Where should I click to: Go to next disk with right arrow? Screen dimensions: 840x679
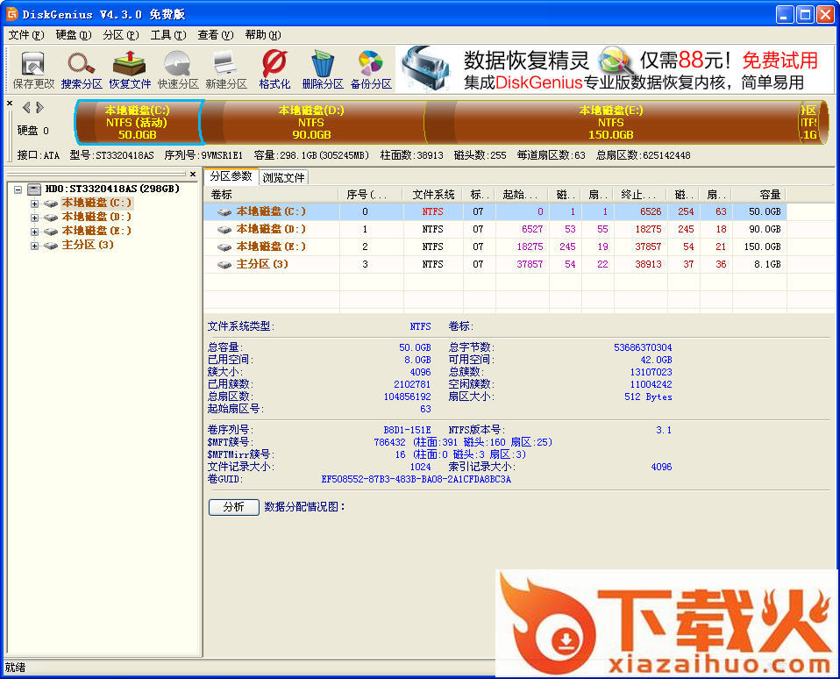39,108
